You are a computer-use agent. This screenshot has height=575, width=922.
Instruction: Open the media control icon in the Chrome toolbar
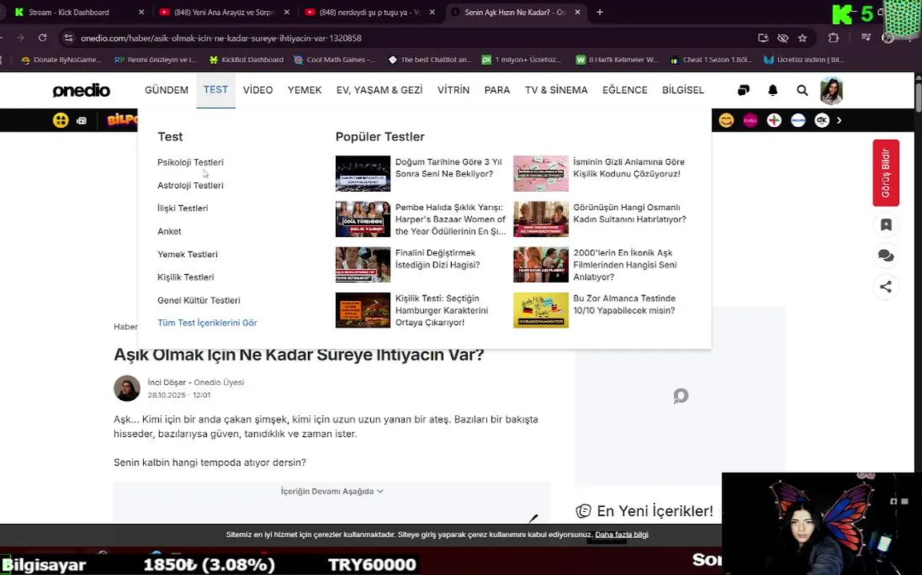coord(865,38)
